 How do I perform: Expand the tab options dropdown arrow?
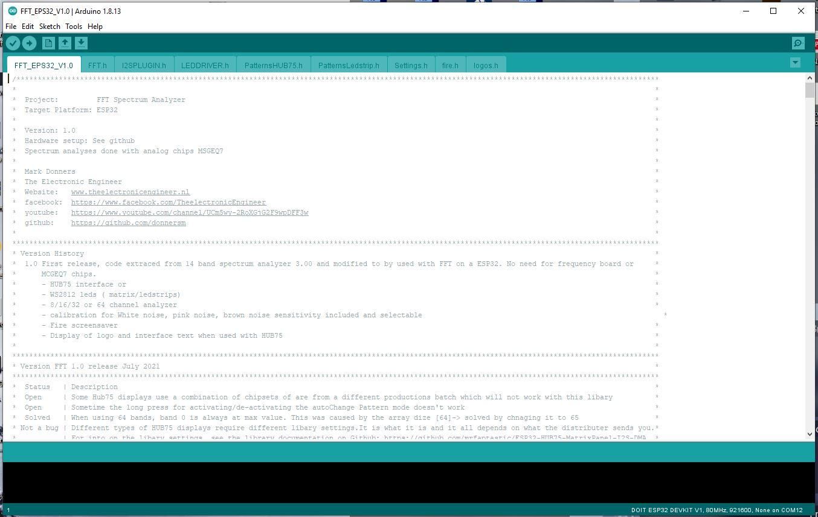[x=795, y=62]
